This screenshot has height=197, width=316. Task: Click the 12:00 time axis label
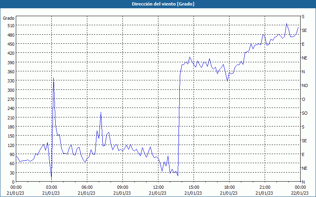tap(158, 188)
